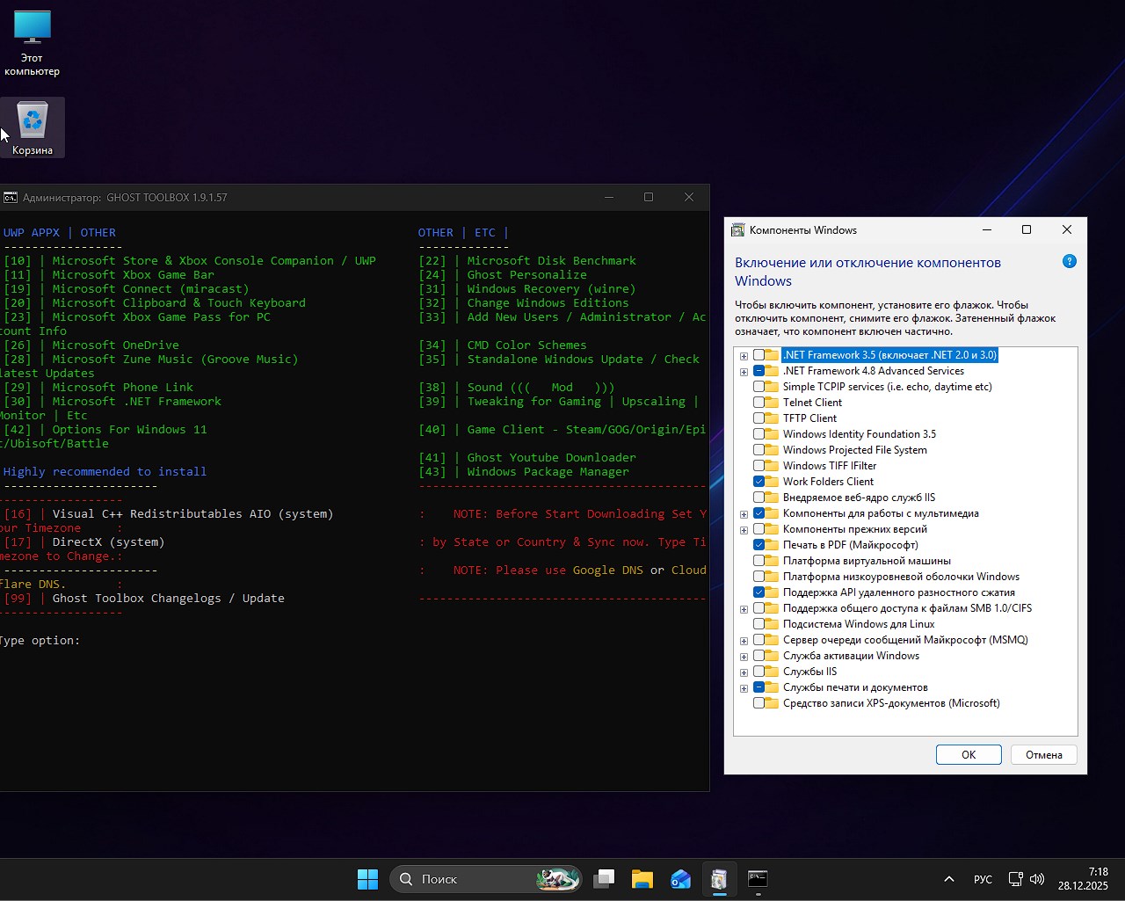This screenshot has height=901, width=1125.
Task: Open Outlook from the taskbar
Action: click(x=680, y=878)
